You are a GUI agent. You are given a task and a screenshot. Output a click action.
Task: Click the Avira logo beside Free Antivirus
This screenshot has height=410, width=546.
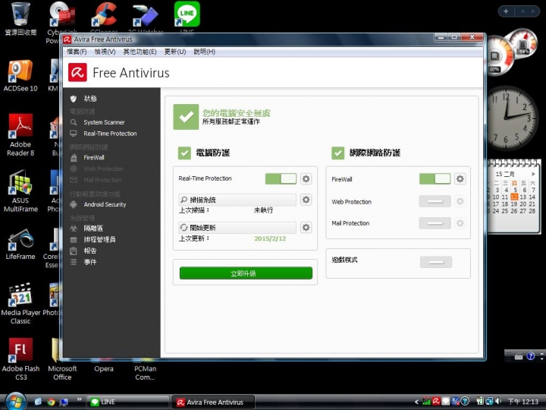point(77,73)
